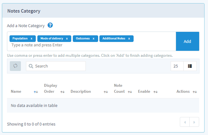This screenshot has height=135, width=208.
Task: Click the Population tag label
Action: coord(20,38)
